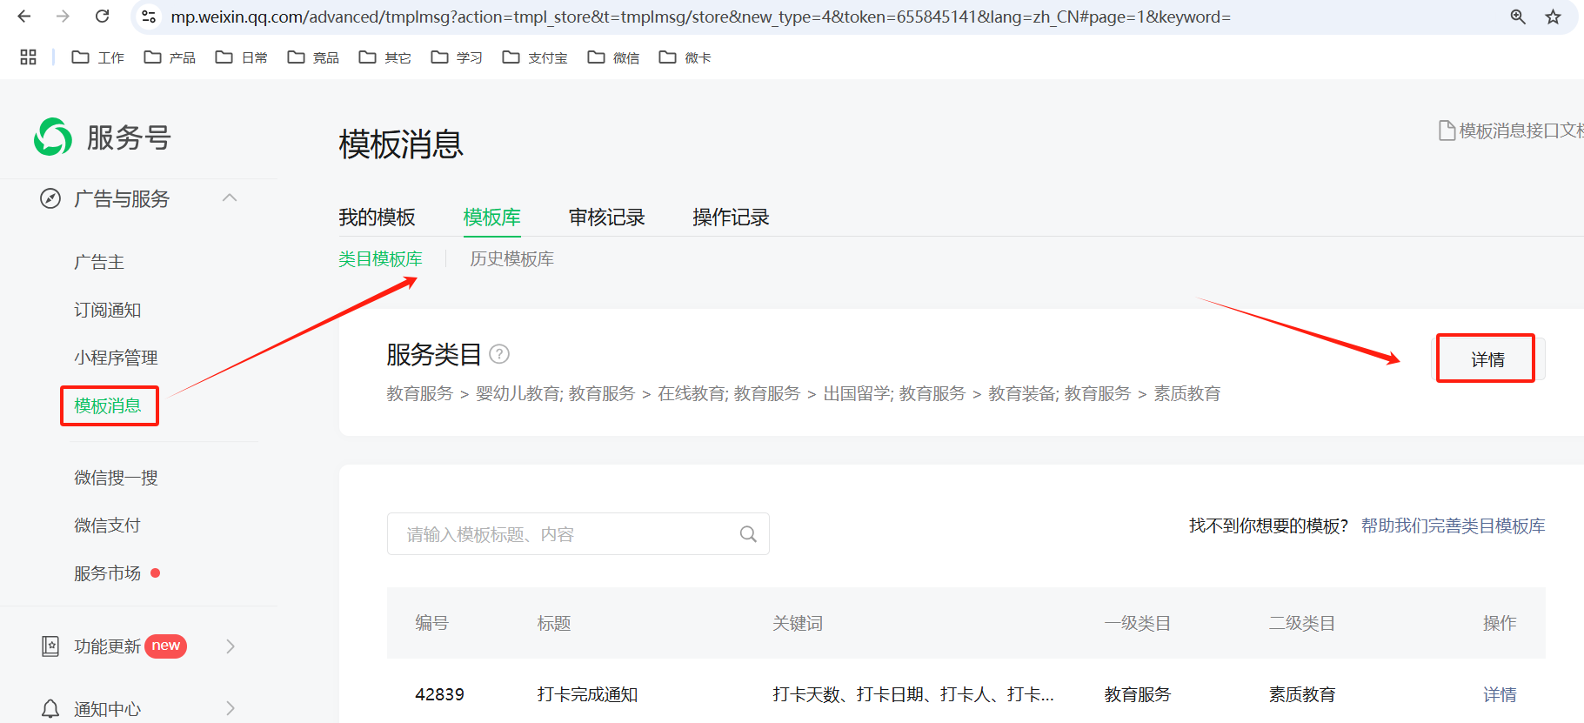Collapse the 广告与服务 sidebar section
The width and height of the screenshot is (1584, 723).
[x=230, y=198]
